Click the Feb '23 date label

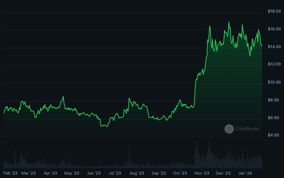(10, 173)
